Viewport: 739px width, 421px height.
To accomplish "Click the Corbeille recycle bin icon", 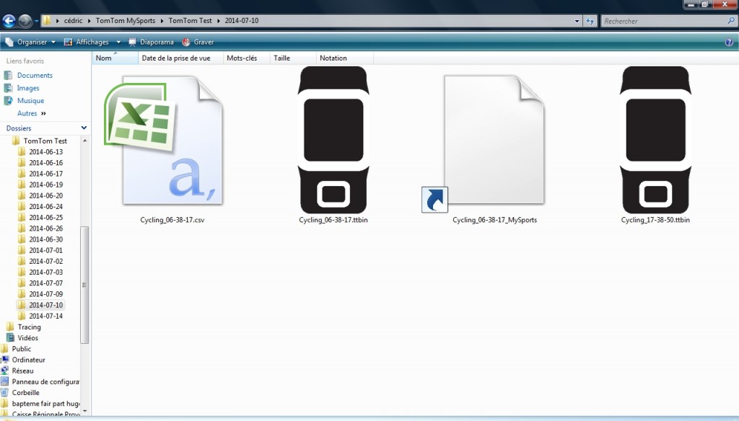I will click(x=5, y=392).
